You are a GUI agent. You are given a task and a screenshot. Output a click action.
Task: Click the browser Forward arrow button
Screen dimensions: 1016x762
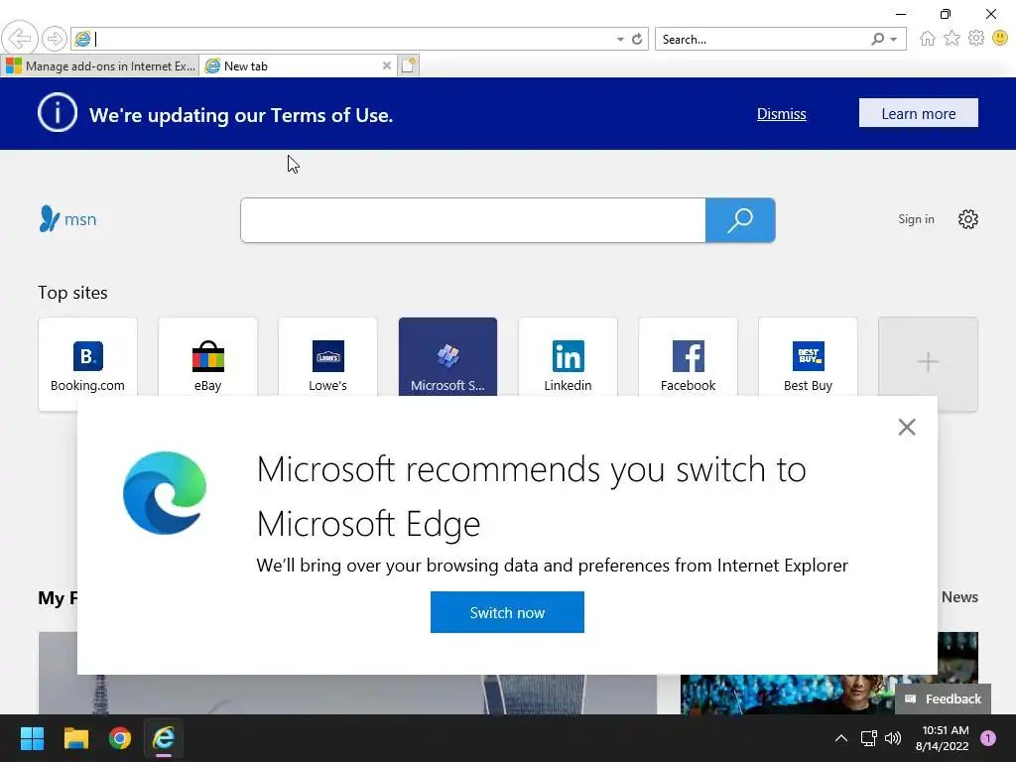[55, 39]
